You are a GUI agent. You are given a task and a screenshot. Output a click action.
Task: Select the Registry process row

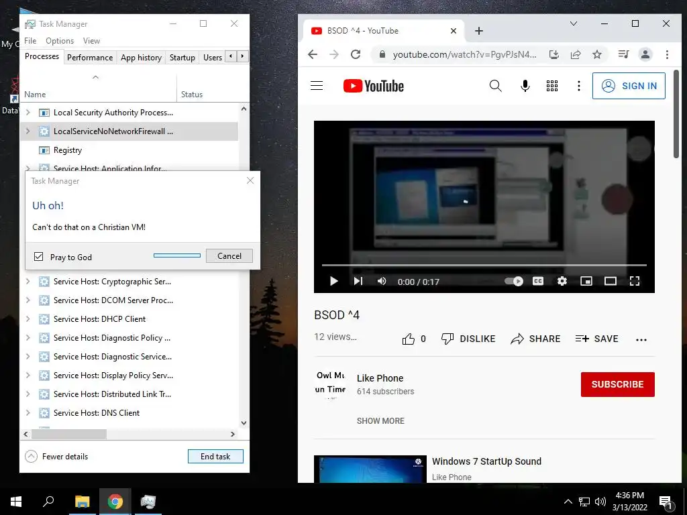tap(129, 150)
